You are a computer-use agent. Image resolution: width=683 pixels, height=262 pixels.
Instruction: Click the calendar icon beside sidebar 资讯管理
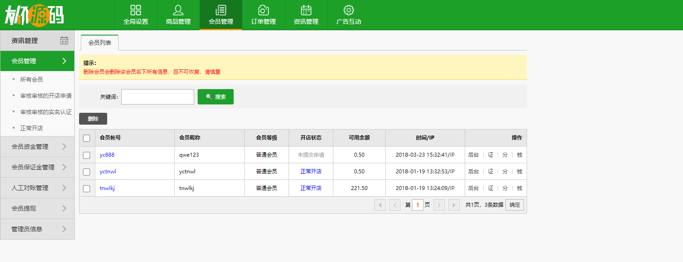65,40
